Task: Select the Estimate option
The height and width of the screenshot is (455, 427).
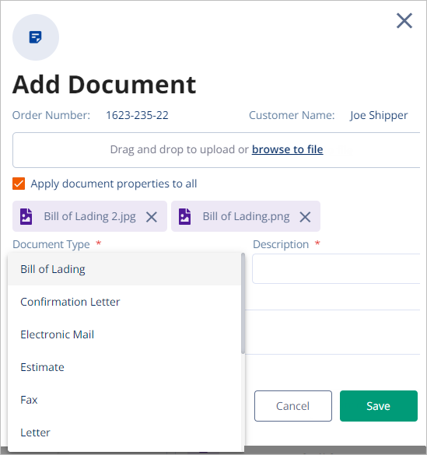Action: click(124, 367)
